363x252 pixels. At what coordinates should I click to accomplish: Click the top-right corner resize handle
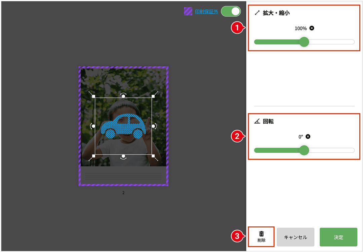pyautogui.click(x=153, y=96)
